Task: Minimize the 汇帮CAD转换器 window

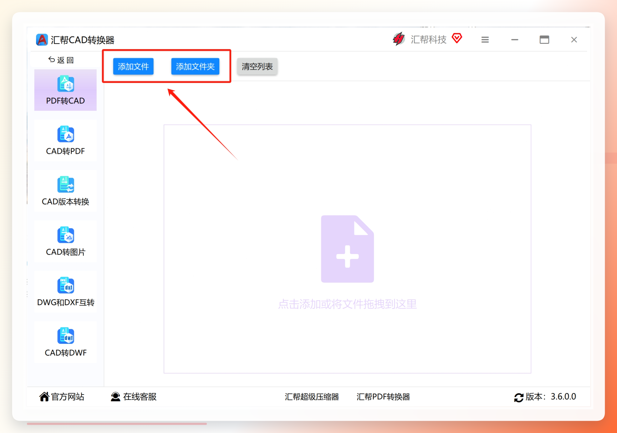Action: pos(515,40)
